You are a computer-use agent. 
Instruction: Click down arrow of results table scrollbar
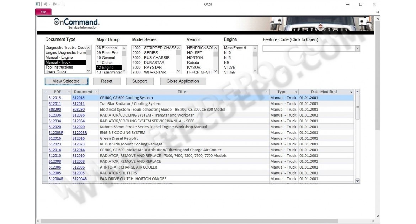(x=357, y=181)
